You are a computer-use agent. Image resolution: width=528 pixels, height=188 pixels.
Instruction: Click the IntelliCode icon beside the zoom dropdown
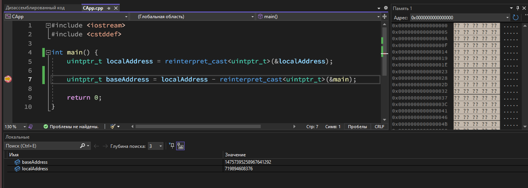(31, 127)
